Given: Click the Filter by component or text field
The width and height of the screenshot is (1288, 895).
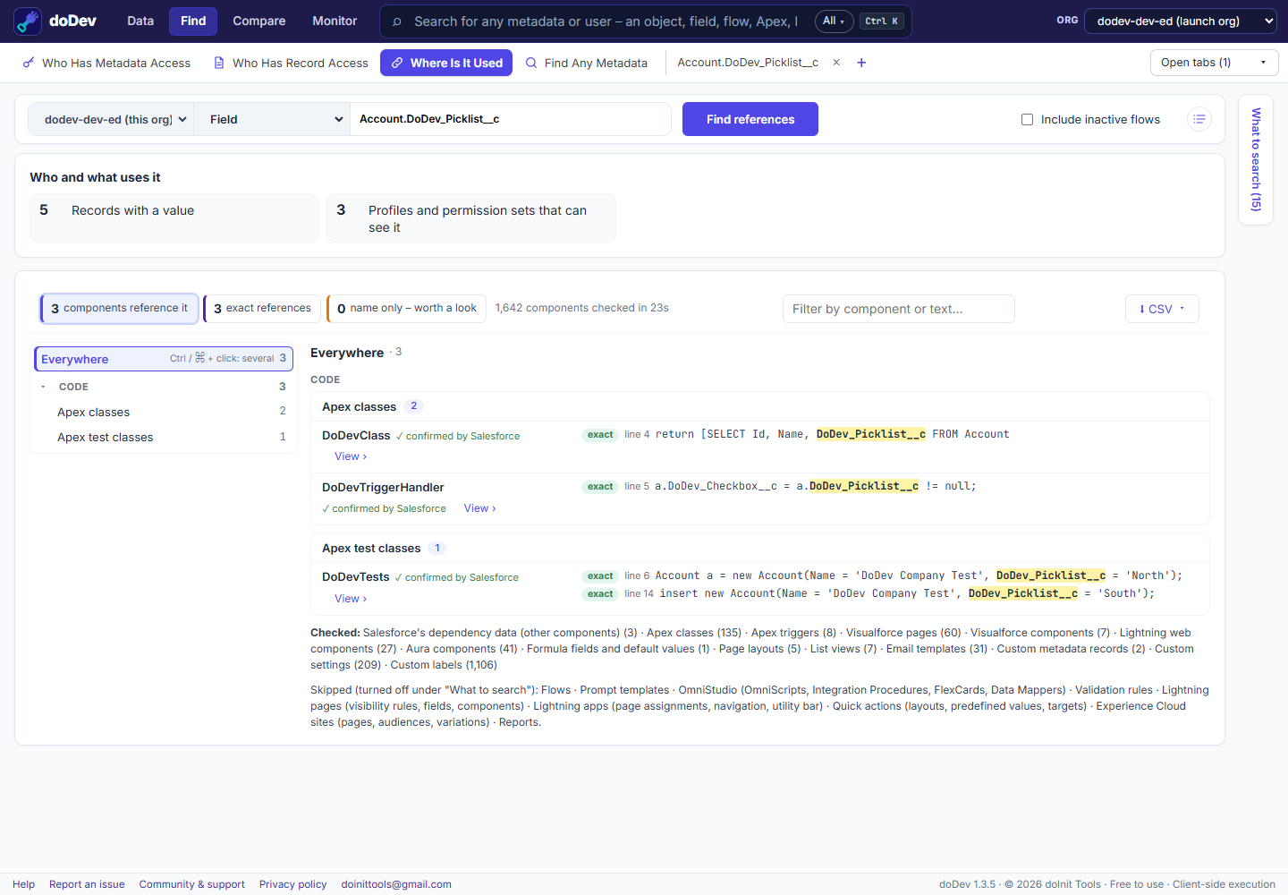Looking at the screenshot, I should (x=899, y=309).
